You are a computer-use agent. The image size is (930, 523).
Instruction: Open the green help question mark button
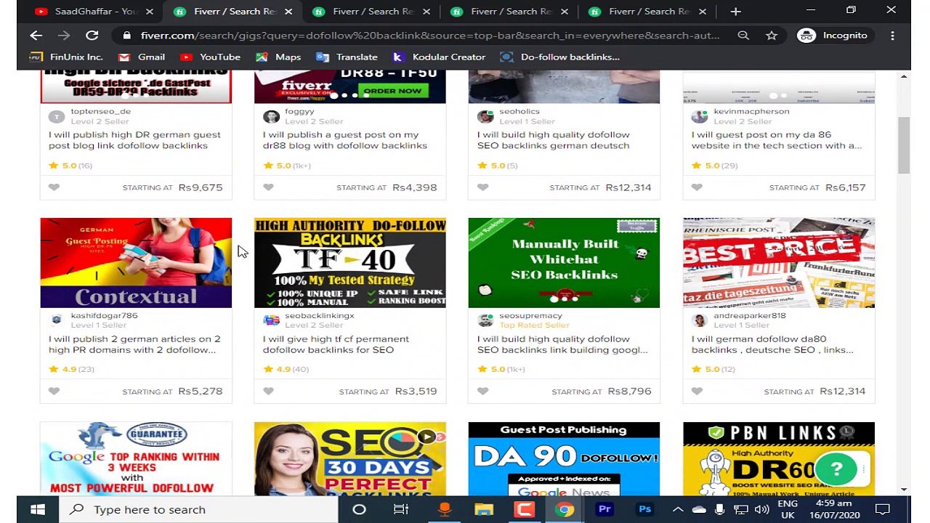(836, 469)
